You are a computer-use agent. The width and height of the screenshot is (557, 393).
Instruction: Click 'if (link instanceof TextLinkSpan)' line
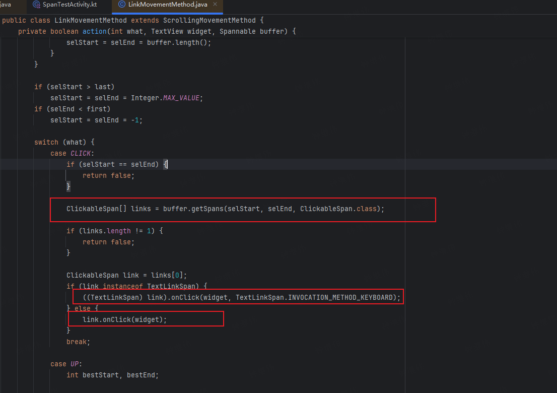pyautogui.click(x=137, y=286)
